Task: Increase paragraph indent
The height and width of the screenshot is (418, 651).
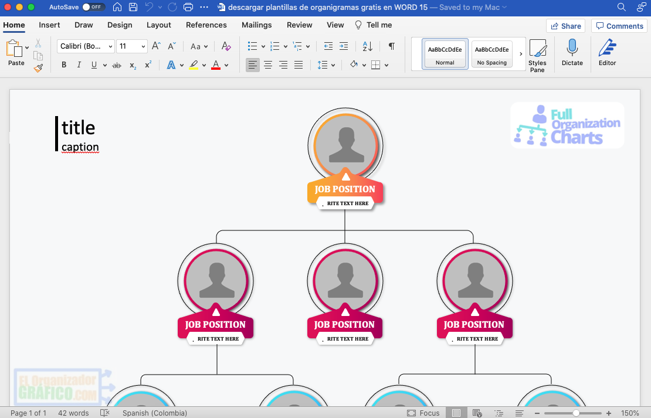Action: click(x=344, y=46)
